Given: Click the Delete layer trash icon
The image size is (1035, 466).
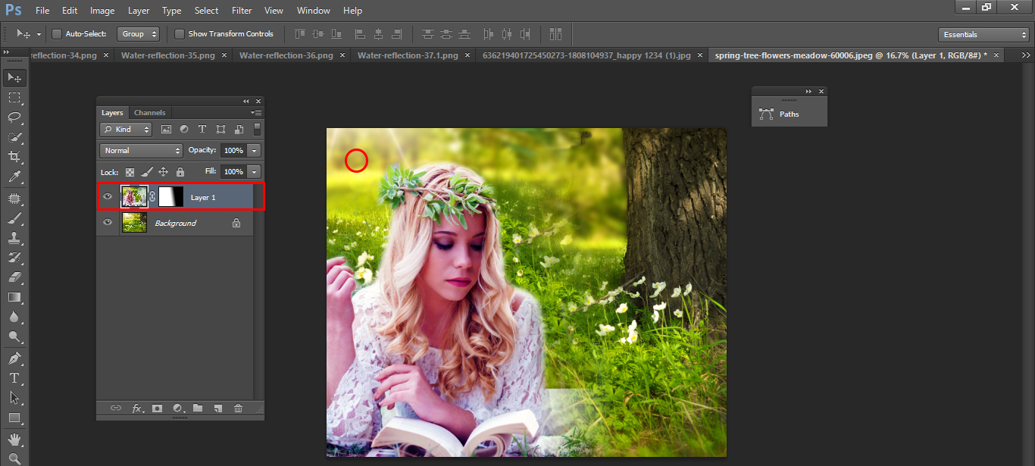Looking at the screenshot, I should coord(238,408).
